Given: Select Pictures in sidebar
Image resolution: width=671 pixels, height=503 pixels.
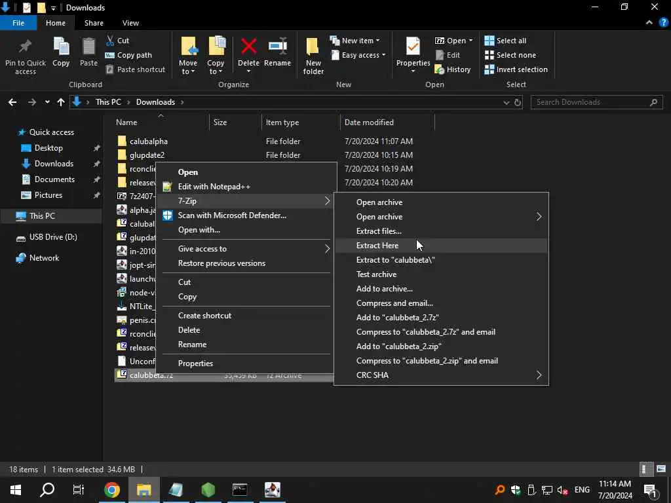Looking at the screenshot, I should pyautogui.click(x=48, y=195).
